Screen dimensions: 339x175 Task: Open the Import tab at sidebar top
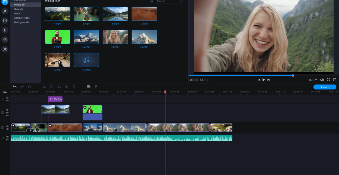pos(5,2)
